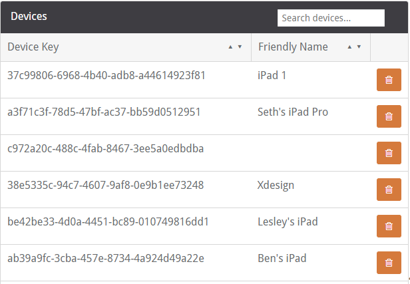Sort Friendly Name ascending arrow
The image size is (410, 284).
[349, 47]
